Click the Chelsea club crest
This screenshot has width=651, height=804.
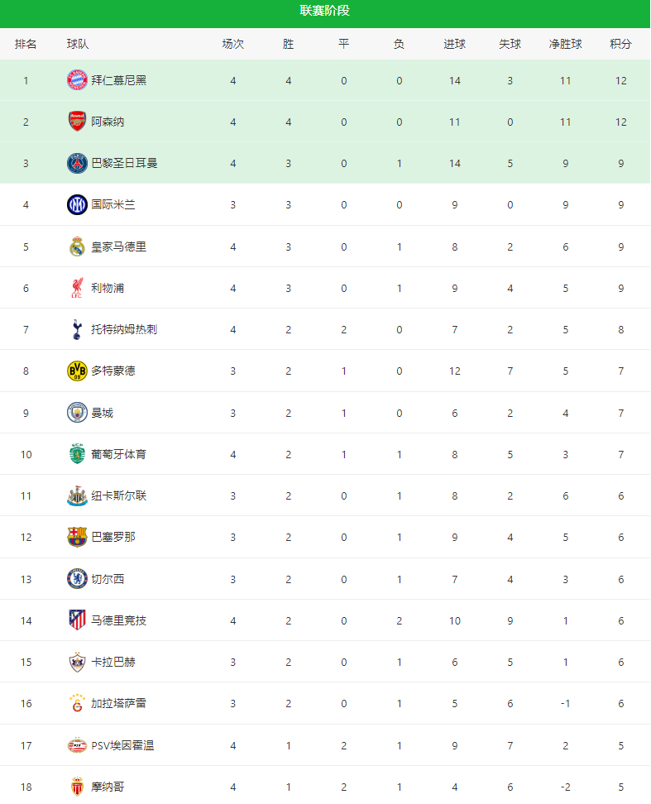tap(77, 579)
